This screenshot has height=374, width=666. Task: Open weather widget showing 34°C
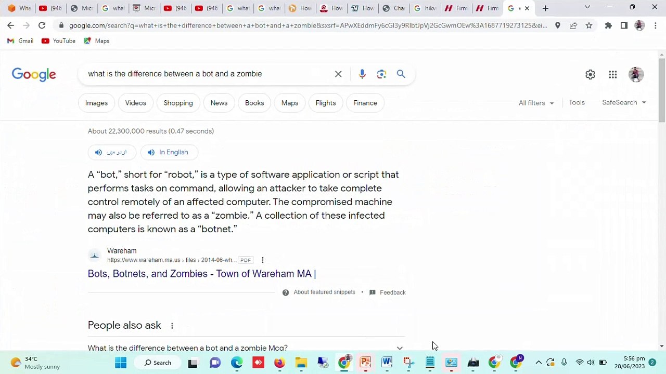click(35, 363)
